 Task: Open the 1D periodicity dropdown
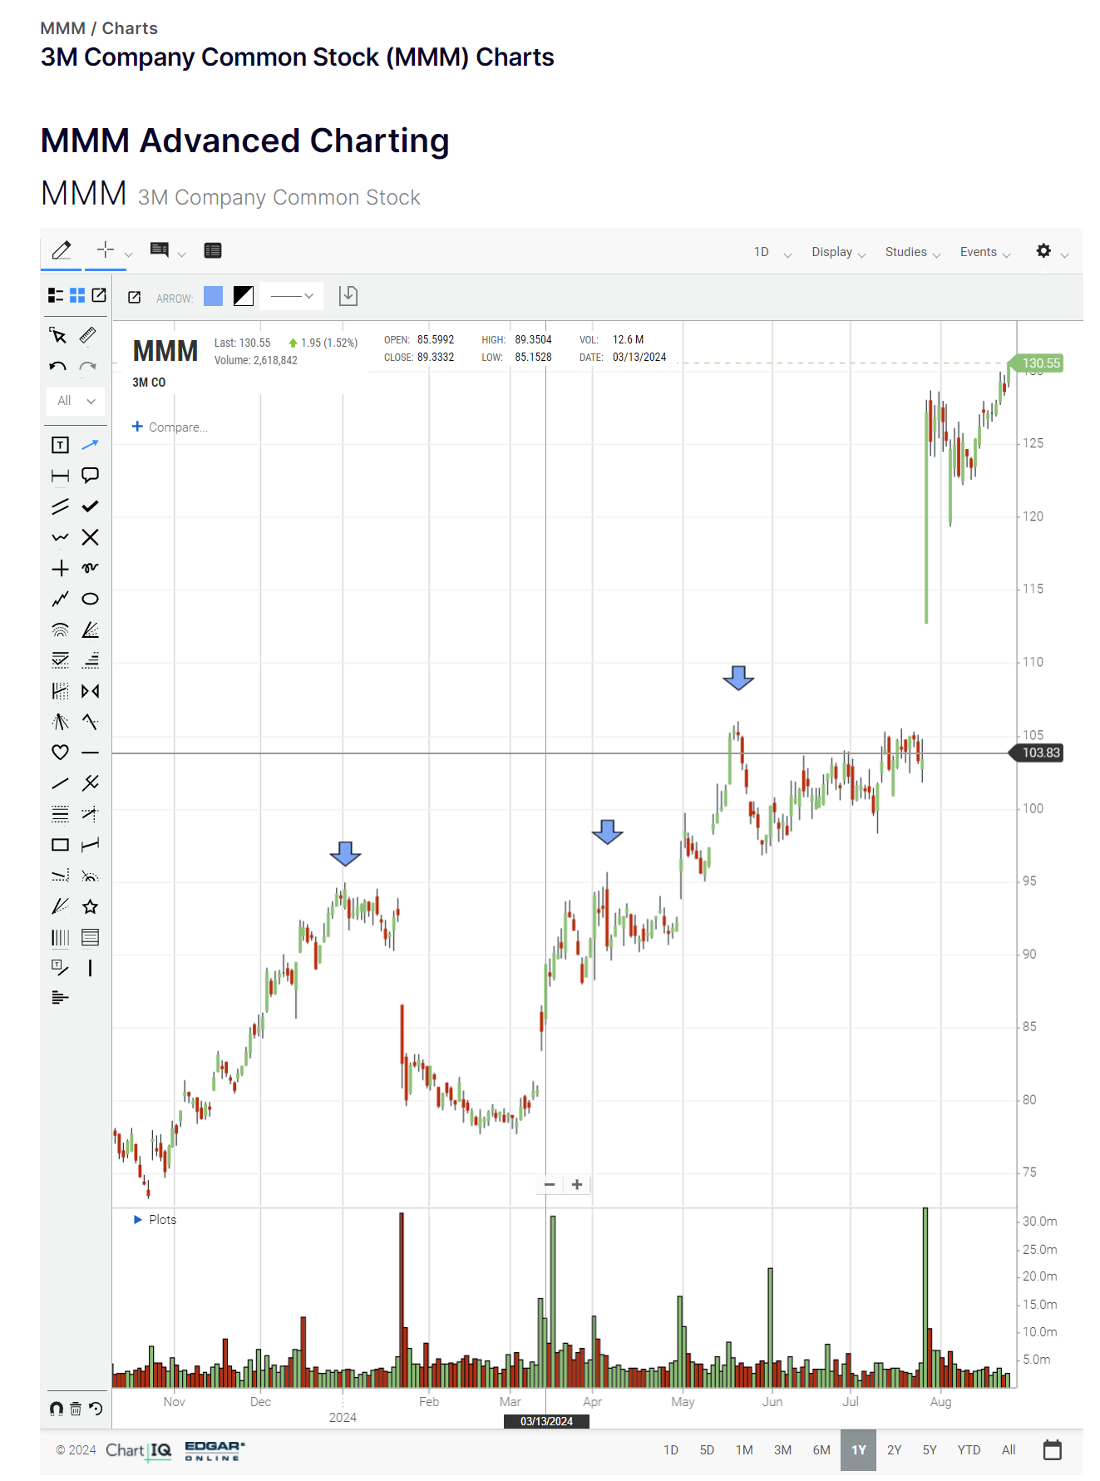(772, 252)
